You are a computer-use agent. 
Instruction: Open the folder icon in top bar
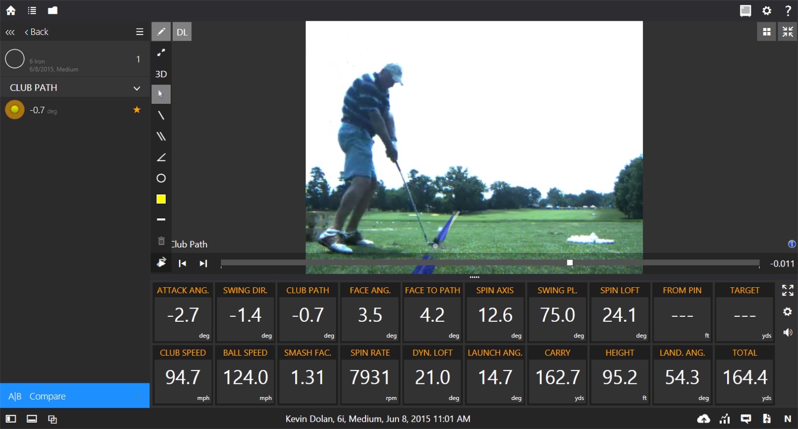(53, 10)
